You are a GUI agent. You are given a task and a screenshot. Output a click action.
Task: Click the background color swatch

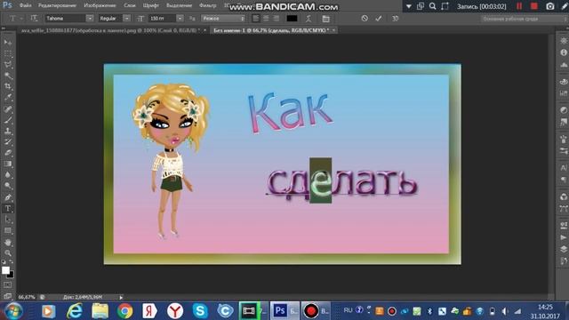coord(11,275)
